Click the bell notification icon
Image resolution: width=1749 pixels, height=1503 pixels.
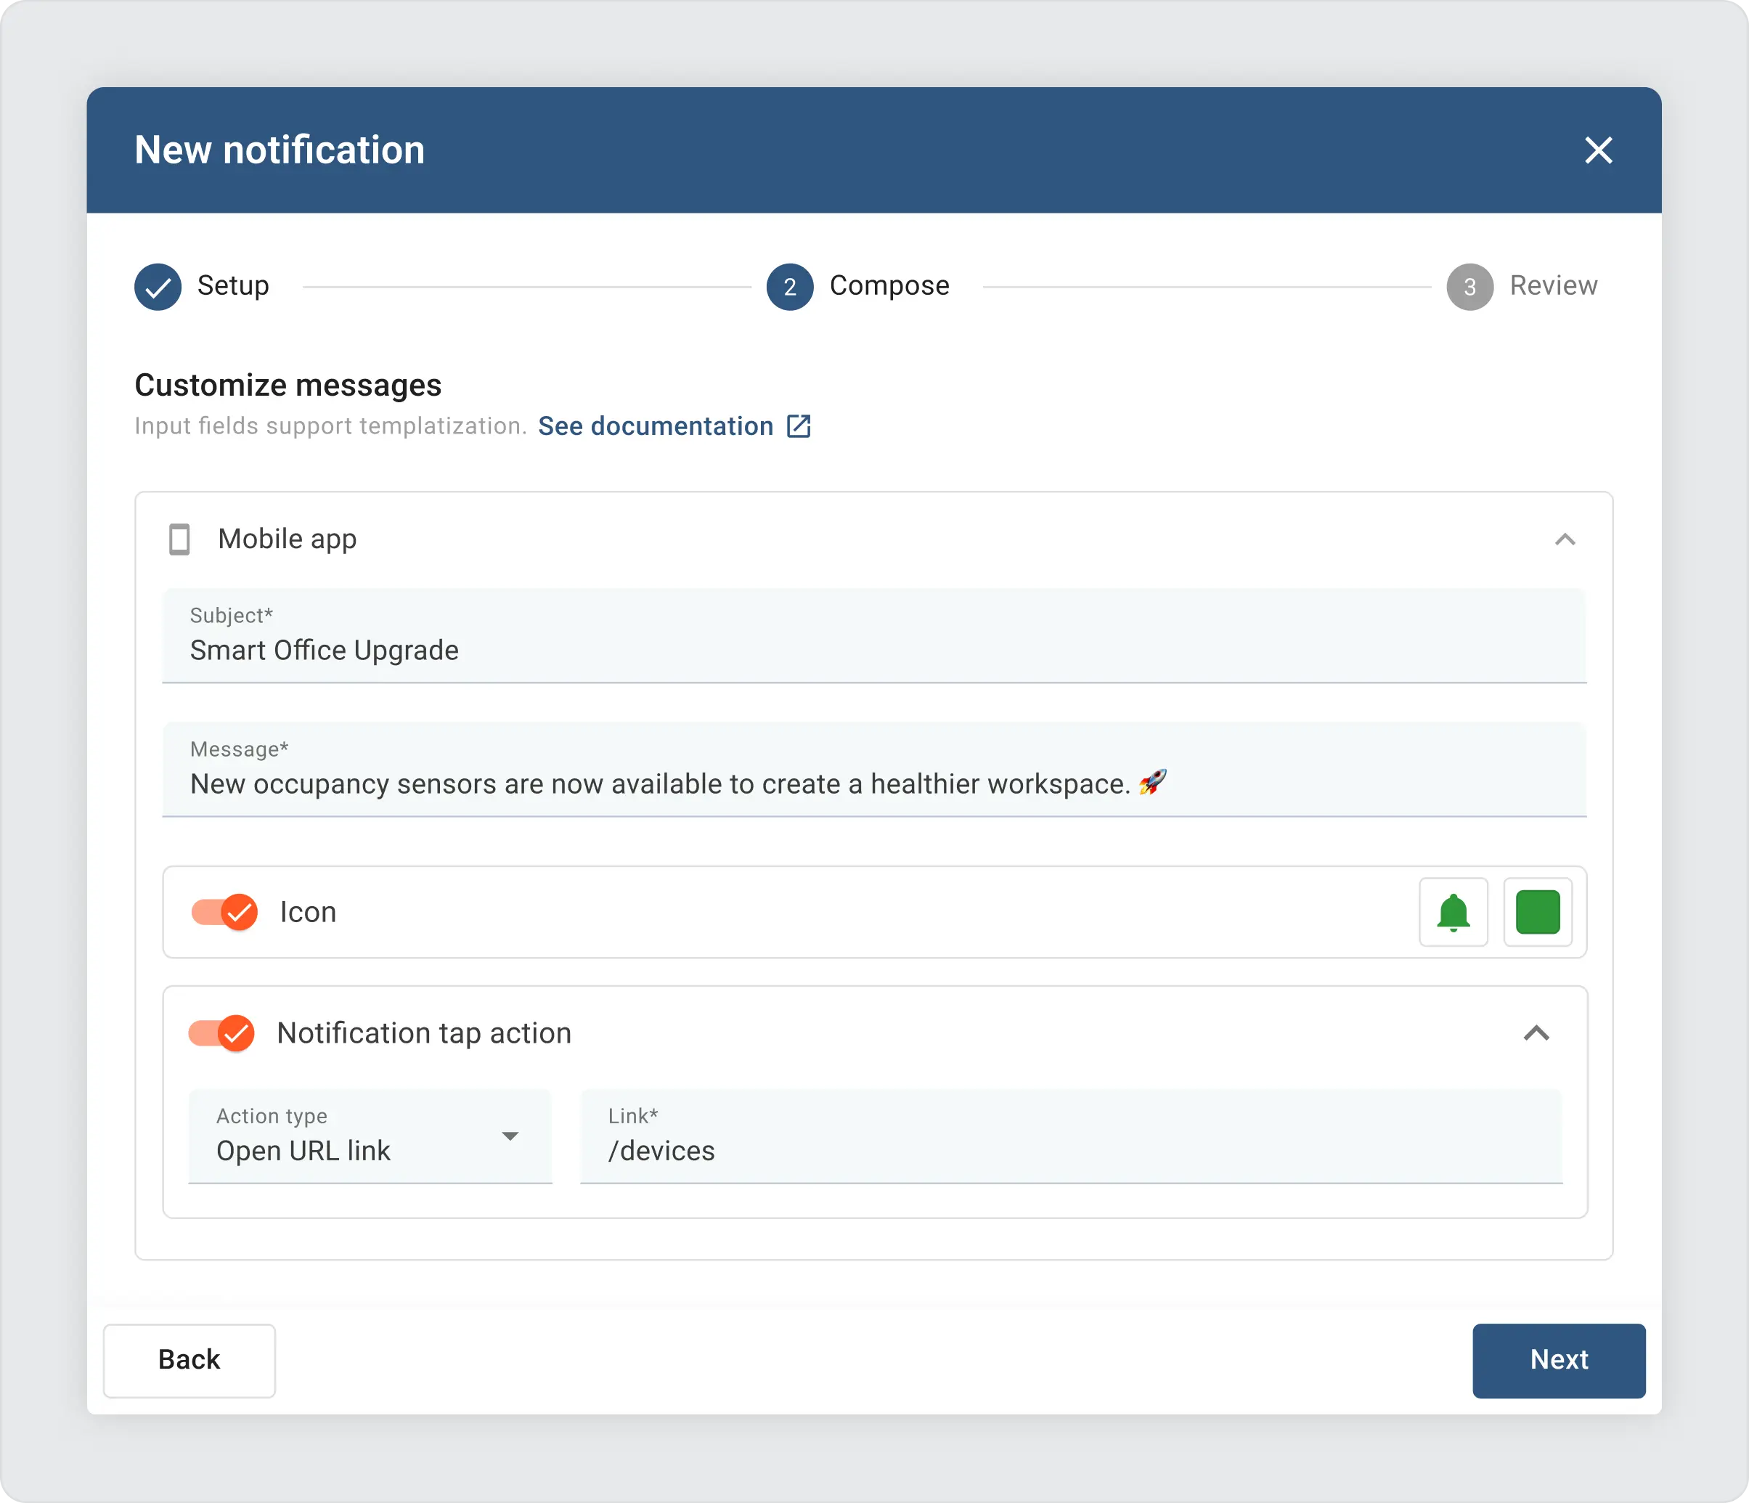click(x=1451, y=911)
